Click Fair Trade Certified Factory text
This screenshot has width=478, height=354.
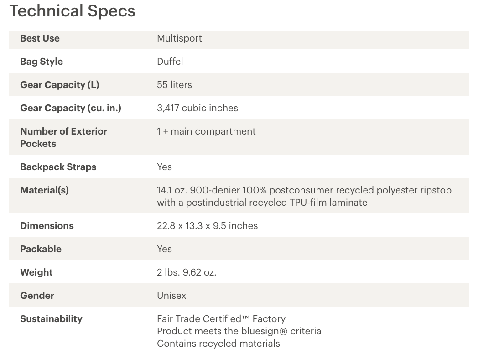(x=221, y=319)
